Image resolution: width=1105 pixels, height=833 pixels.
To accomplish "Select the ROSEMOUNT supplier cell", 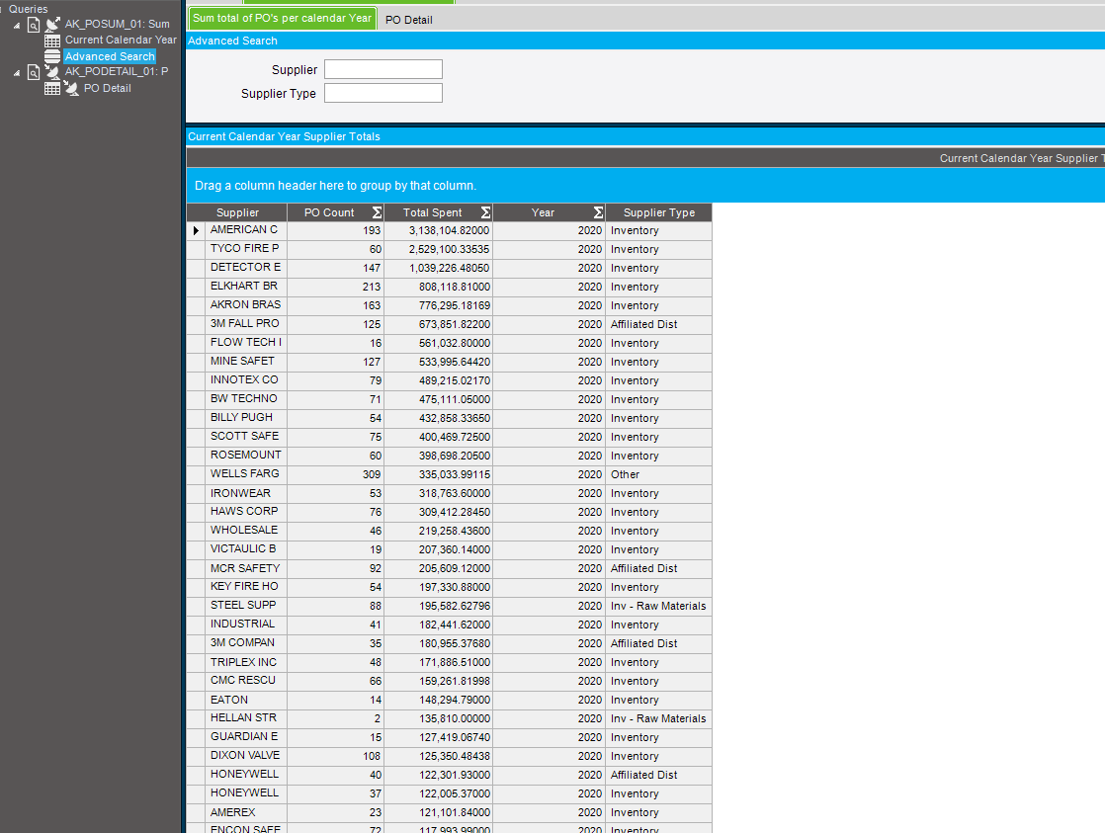I will pyautogui.click(x=246, y=456).
